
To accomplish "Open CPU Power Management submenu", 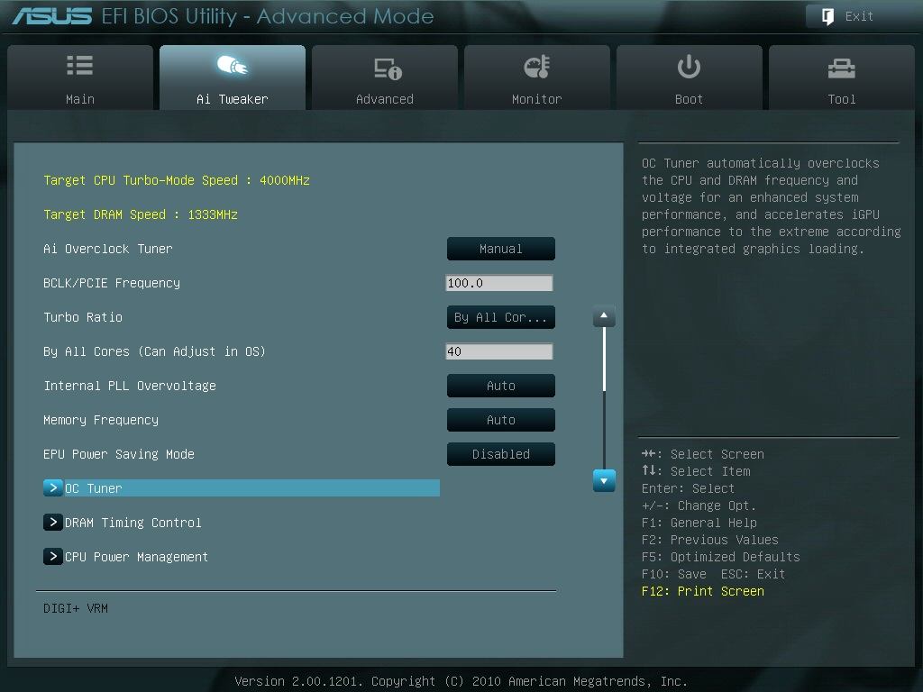I will 136,557.
